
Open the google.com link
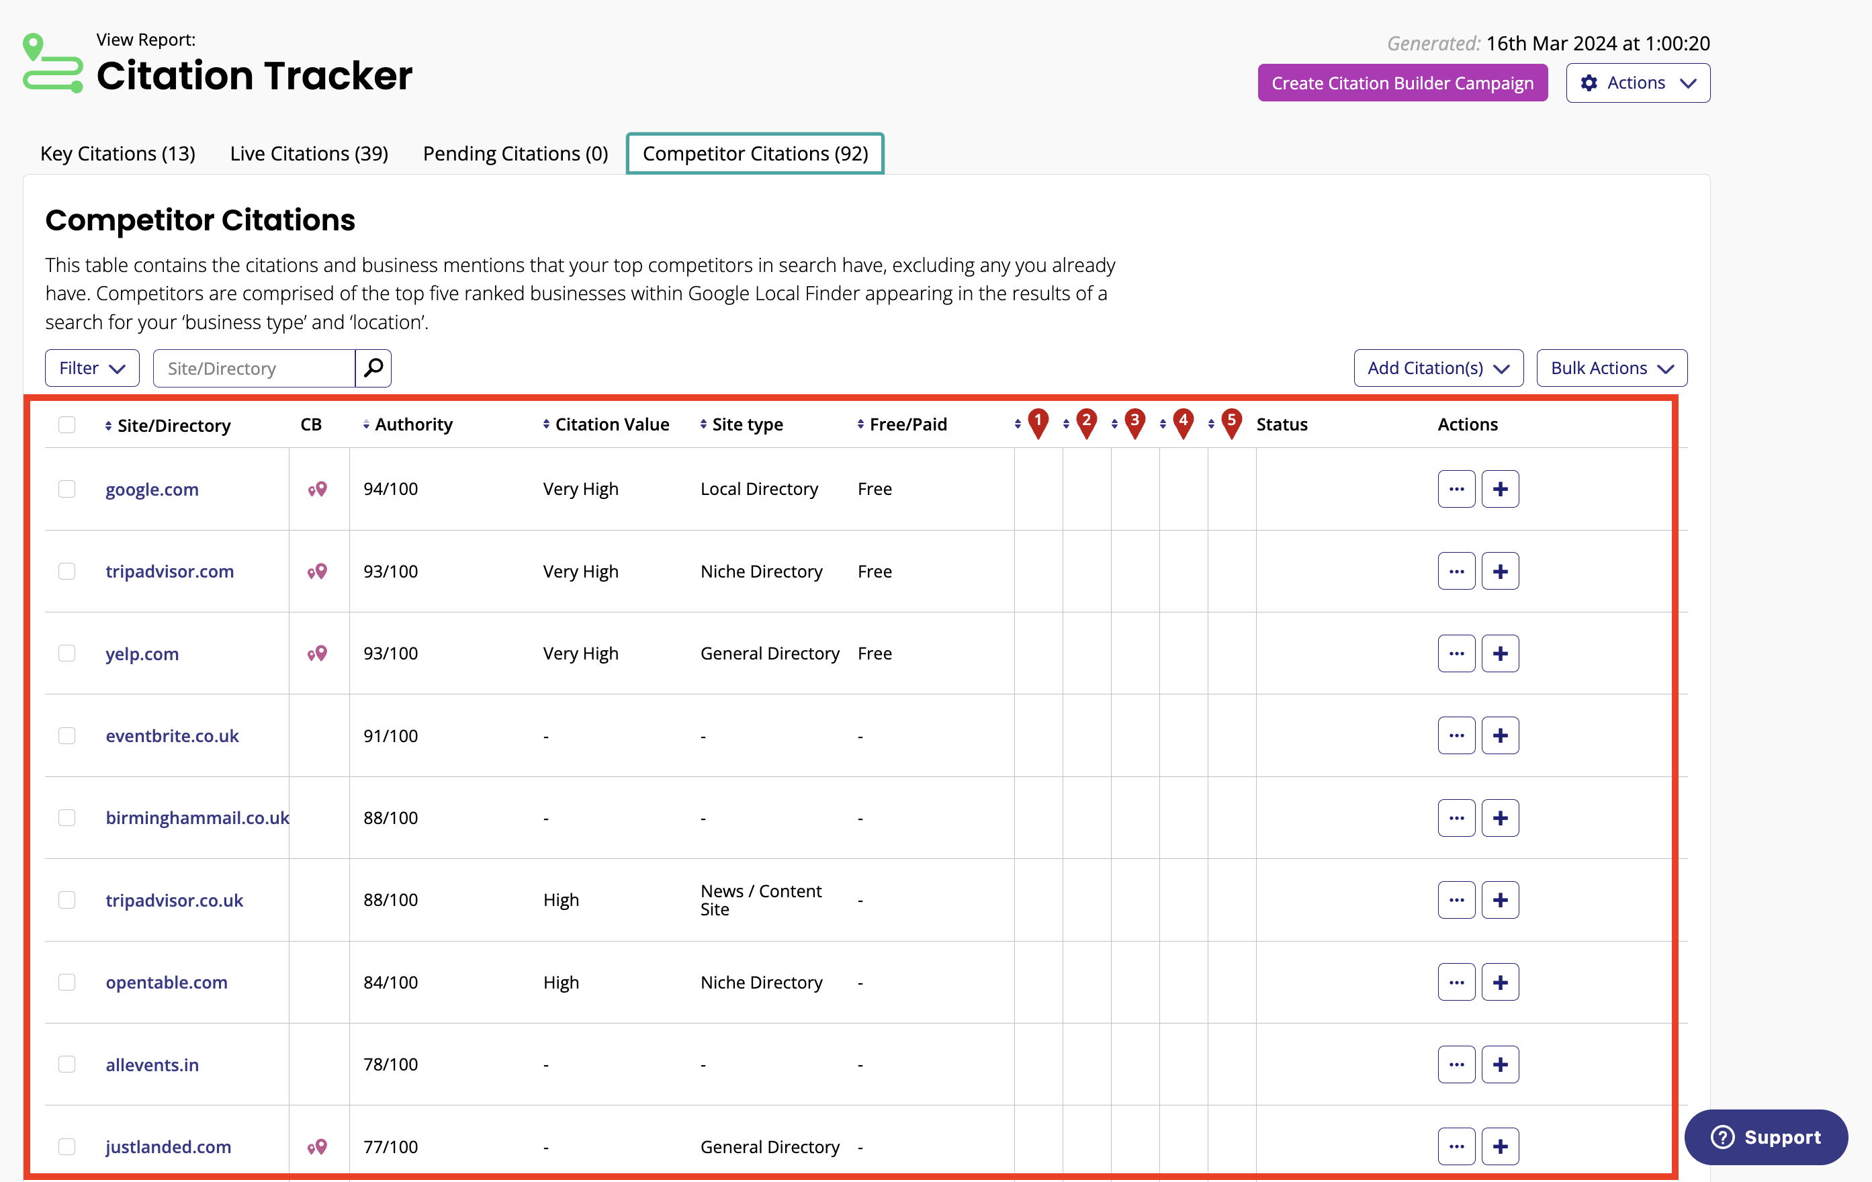[152, 490]
